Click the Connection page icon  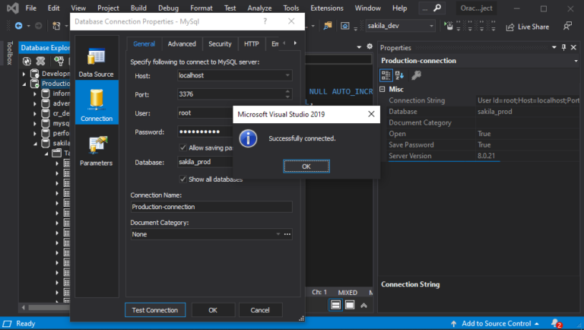pos(97,105)
